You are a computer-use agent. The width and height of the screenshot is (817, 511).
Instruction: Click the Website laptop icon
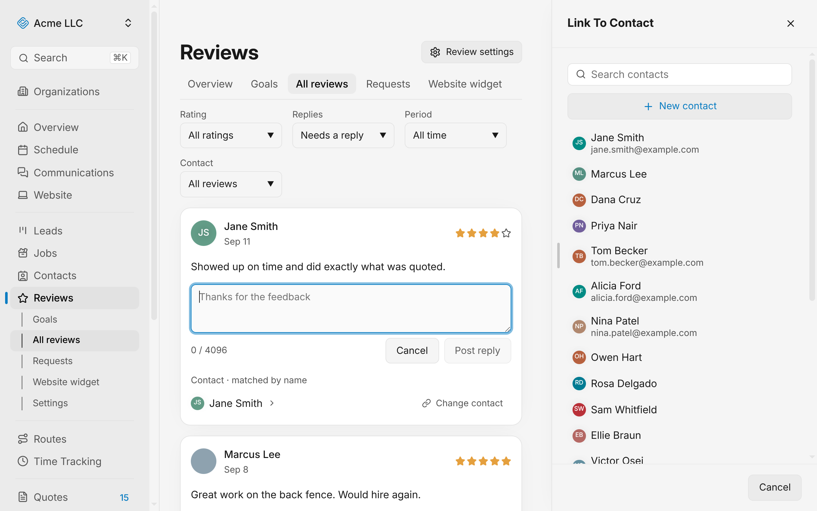click(x=23, y=195)
